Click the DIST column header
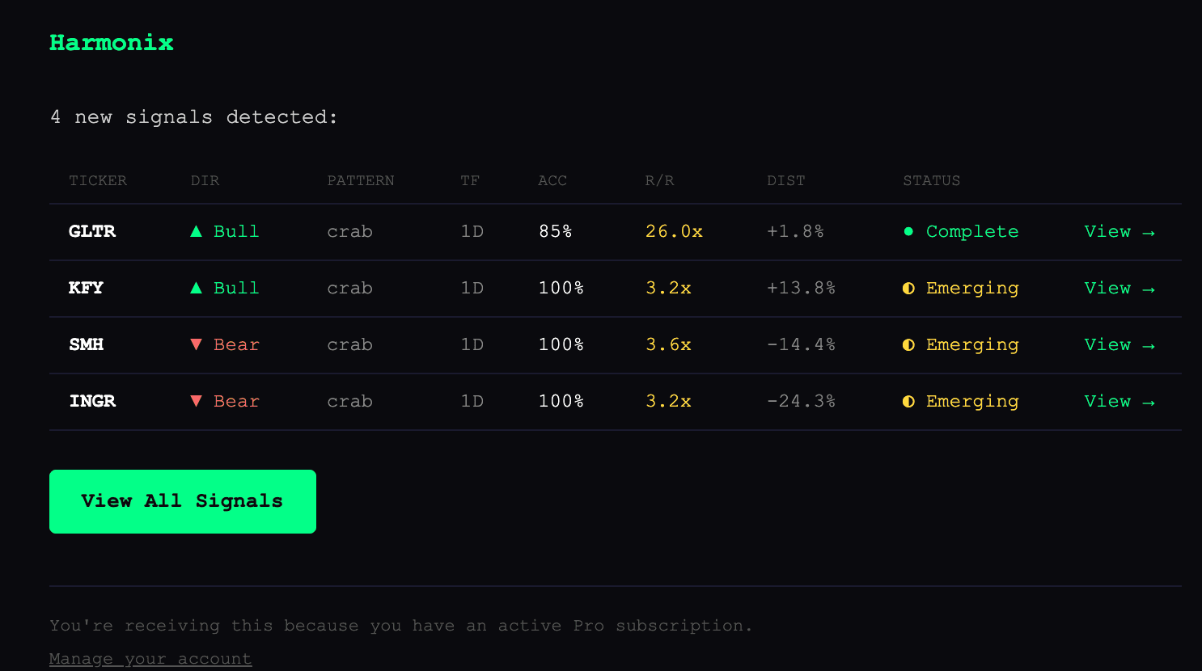1202x671 pixels. click(x=786, y=180)
